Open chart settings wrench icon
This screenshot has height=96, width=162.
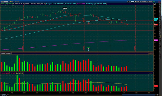(x=130, y=2)
